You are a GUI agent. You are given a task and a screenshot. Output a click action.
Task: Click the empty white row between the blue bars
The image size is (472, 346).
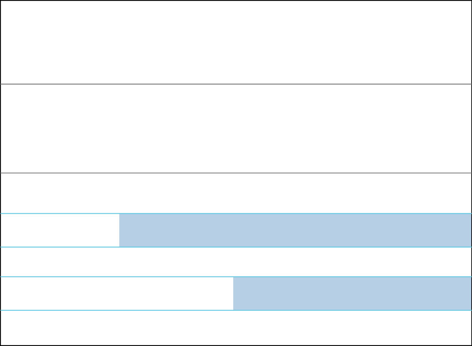(236, 262)
